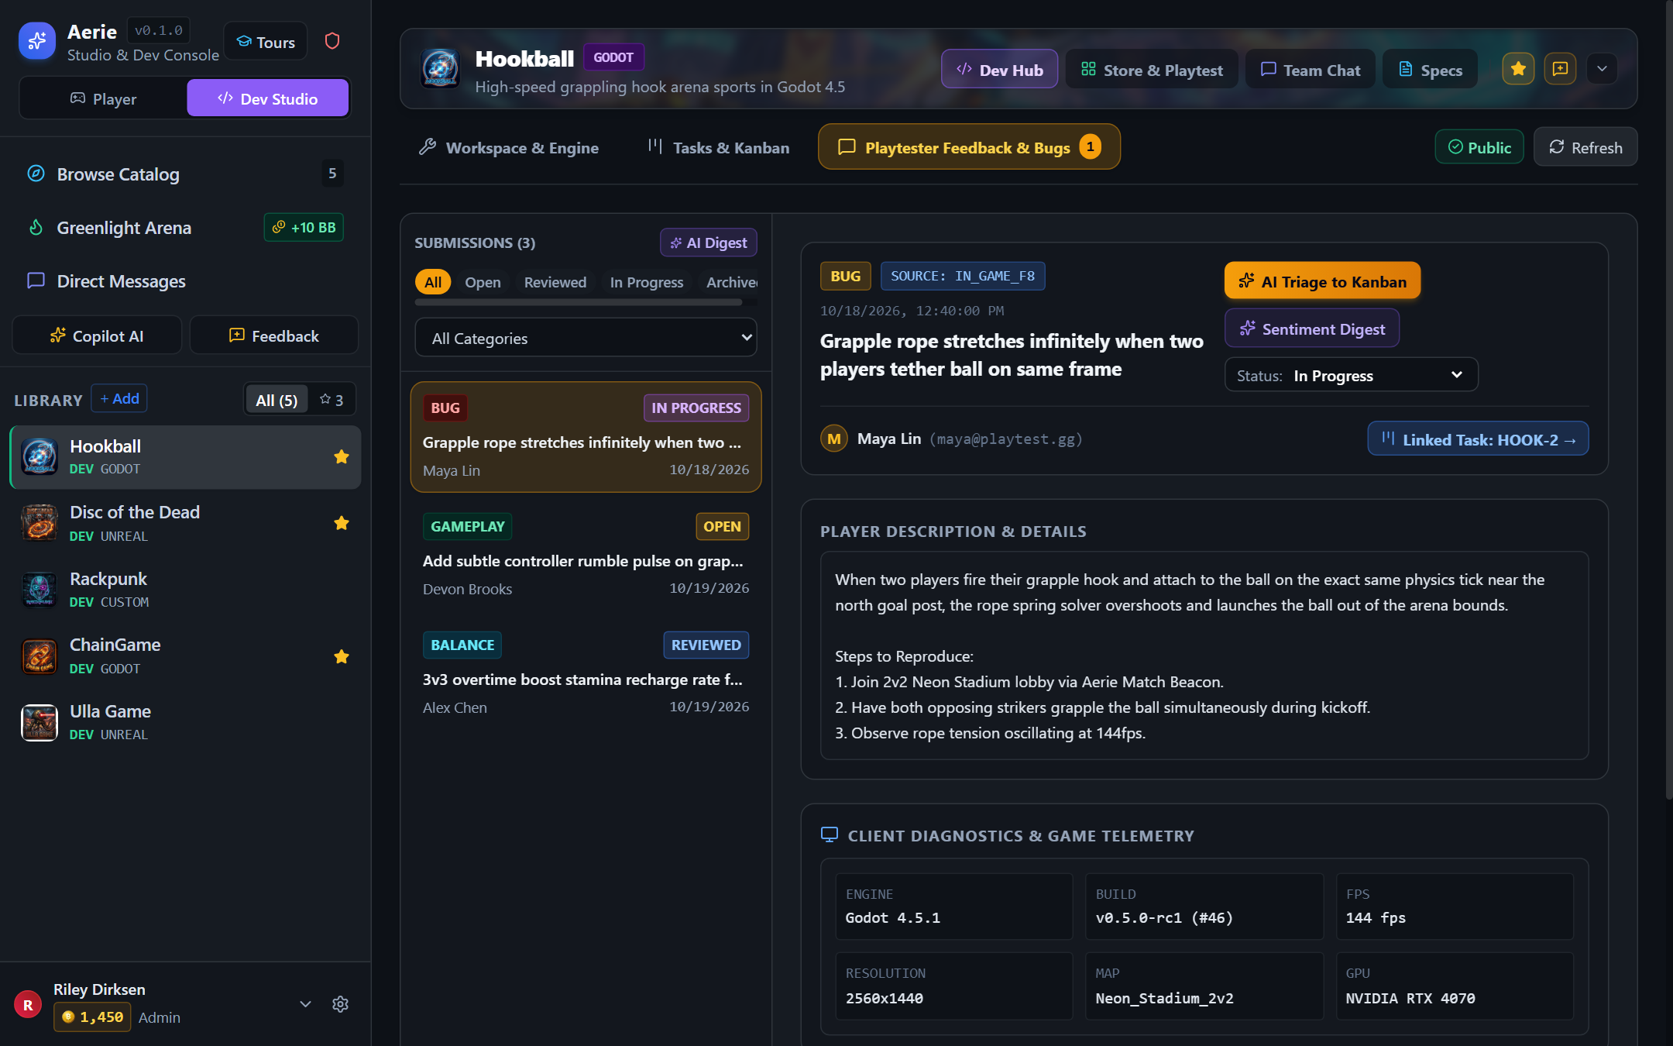The image size is (1673, 1046).
Task: Open Tasks & Kanban tab
Action: 719,147
